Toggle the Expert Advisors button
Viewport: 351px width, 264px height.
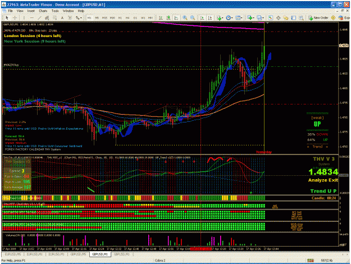pyautogui.click(x=344, y=18)
